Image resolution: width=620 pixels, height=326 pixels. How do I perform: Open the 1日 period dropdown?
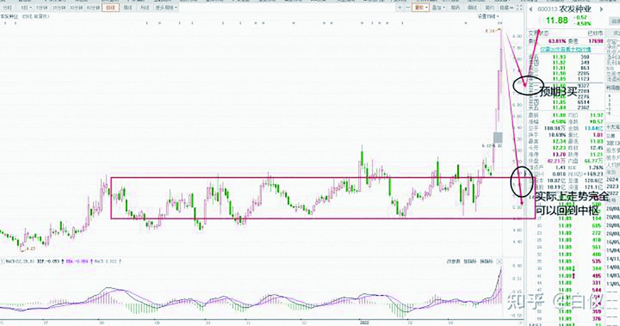(x=26, y=8)
